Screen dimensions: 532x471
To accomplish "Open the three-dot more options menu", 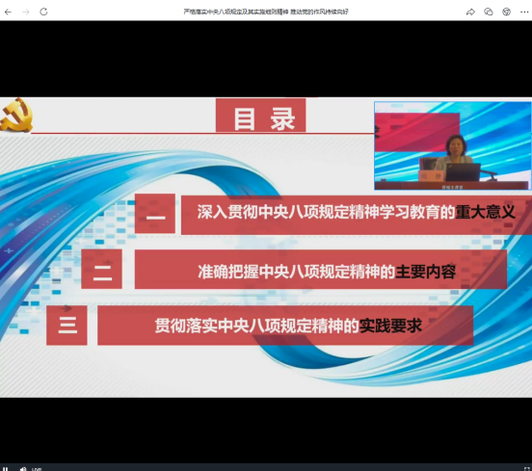I will point(524,12).
